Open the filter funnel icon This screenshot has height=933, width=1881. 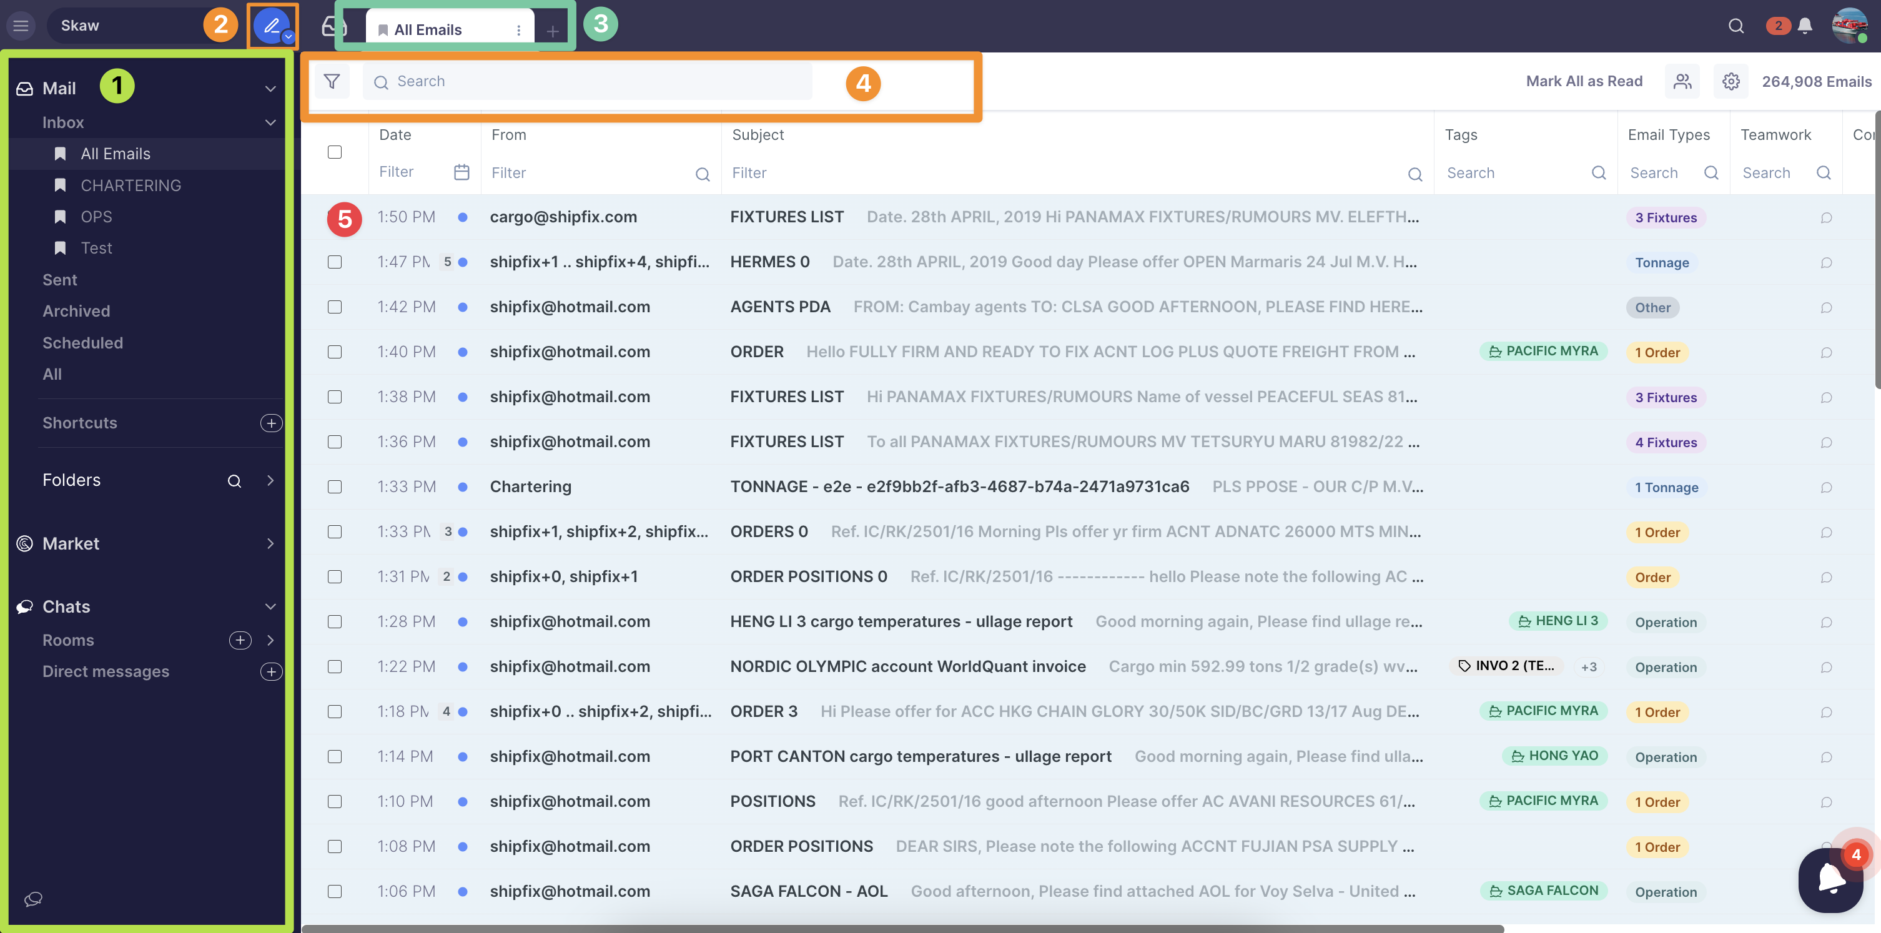tap(332, 81)
